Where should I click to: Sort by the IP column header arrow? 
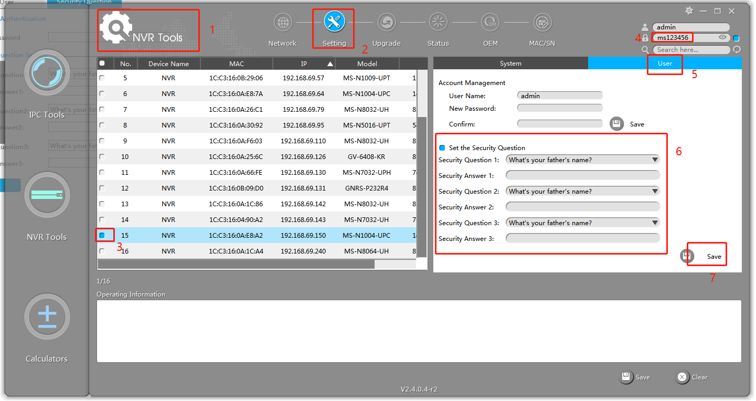[330, 64]
